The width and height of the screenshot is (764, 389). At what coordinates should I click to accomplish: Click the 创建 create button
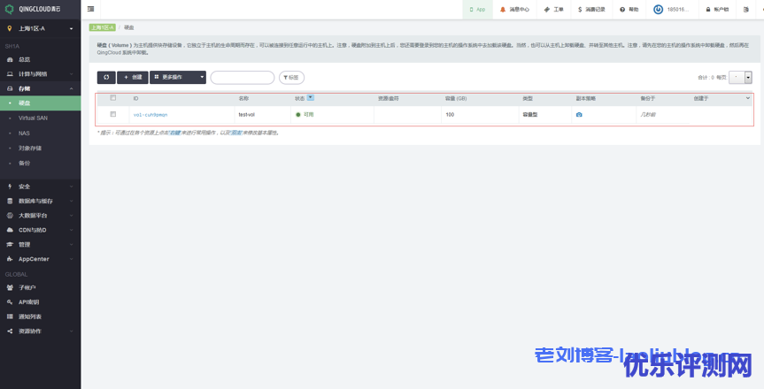click(x=132, y=78)
